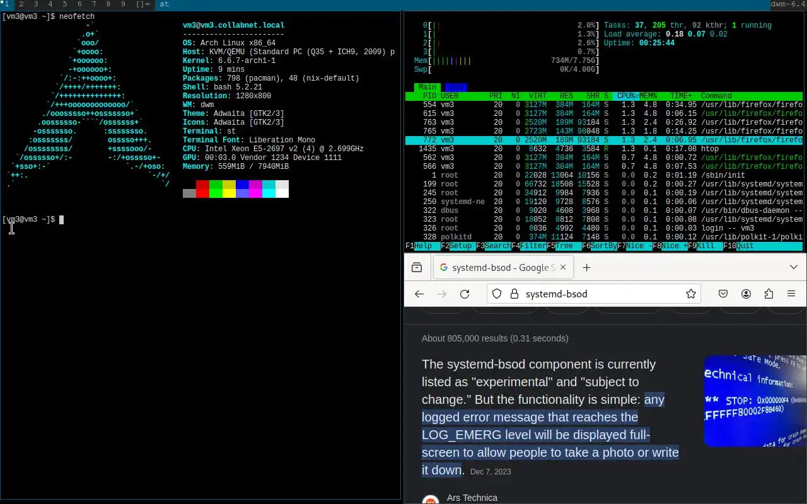This screenshot has width=807, height=504.
Task: Click the dwm-6.4 status text
Action: click(x=788, y=4)
